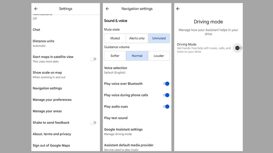Enable Shake to send feedback switch

point(93,123)
